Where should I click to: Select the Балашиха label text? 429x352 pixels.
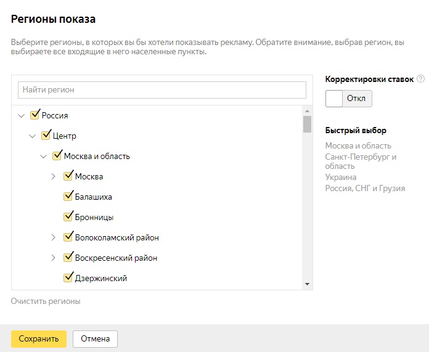click(x=93, y=197)
